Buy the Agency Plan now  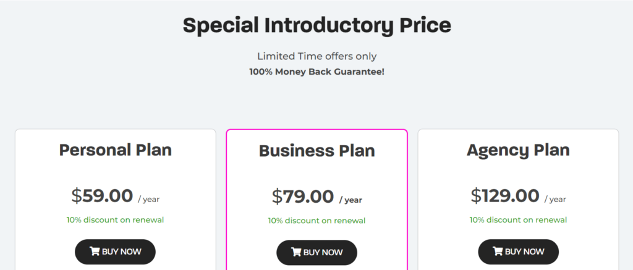(x=519, y=252)
